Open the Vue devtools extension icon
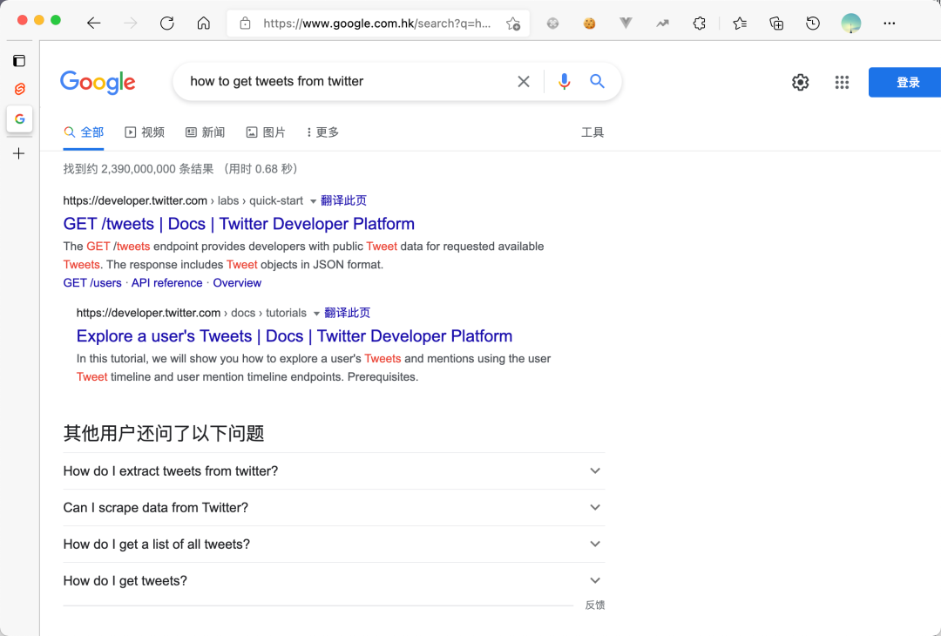The image size is (941, 636). point(626,24)
